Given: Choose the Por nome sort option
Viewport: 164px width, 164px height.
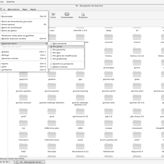Looking at the screenshot, I should coord(66,47).
